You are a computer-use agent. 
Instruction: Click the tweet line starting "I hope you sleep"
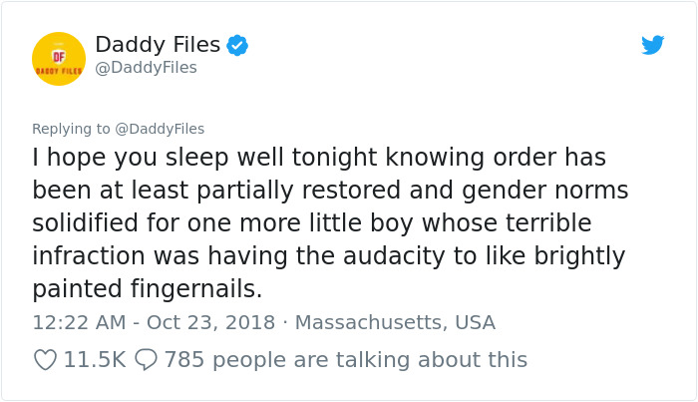click(x=319, y=158)
